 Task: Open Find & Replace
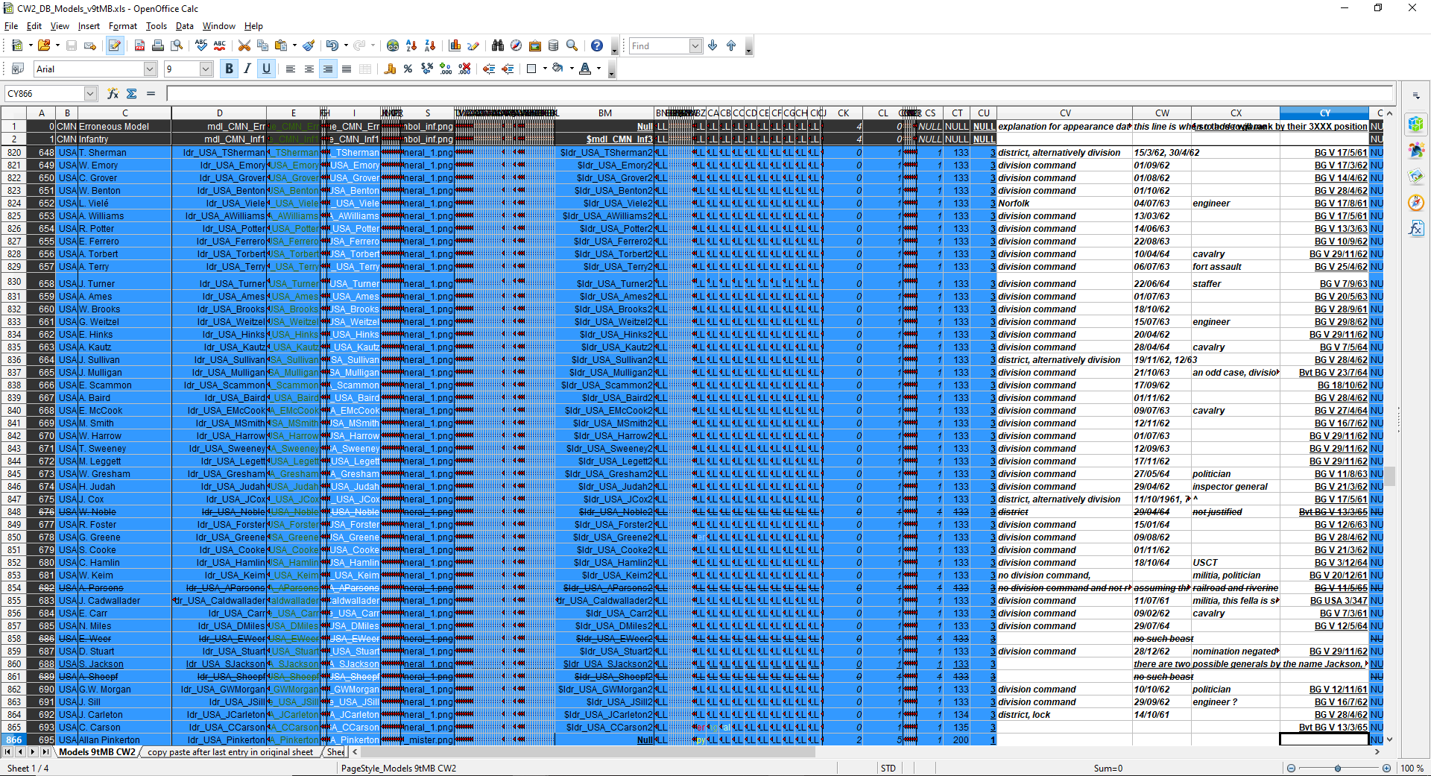(x=498, y=45)
